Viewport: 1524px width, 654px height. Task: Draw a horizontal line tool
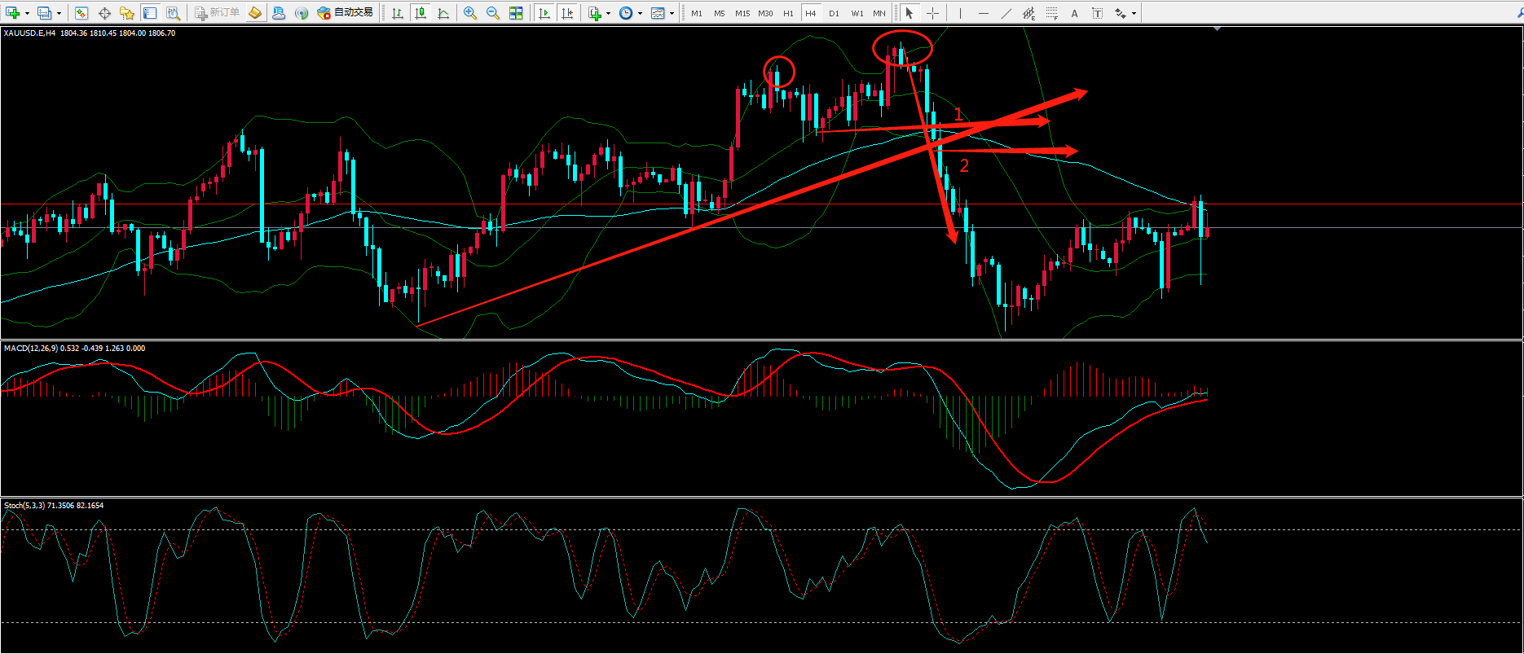[x=984, y=13]
